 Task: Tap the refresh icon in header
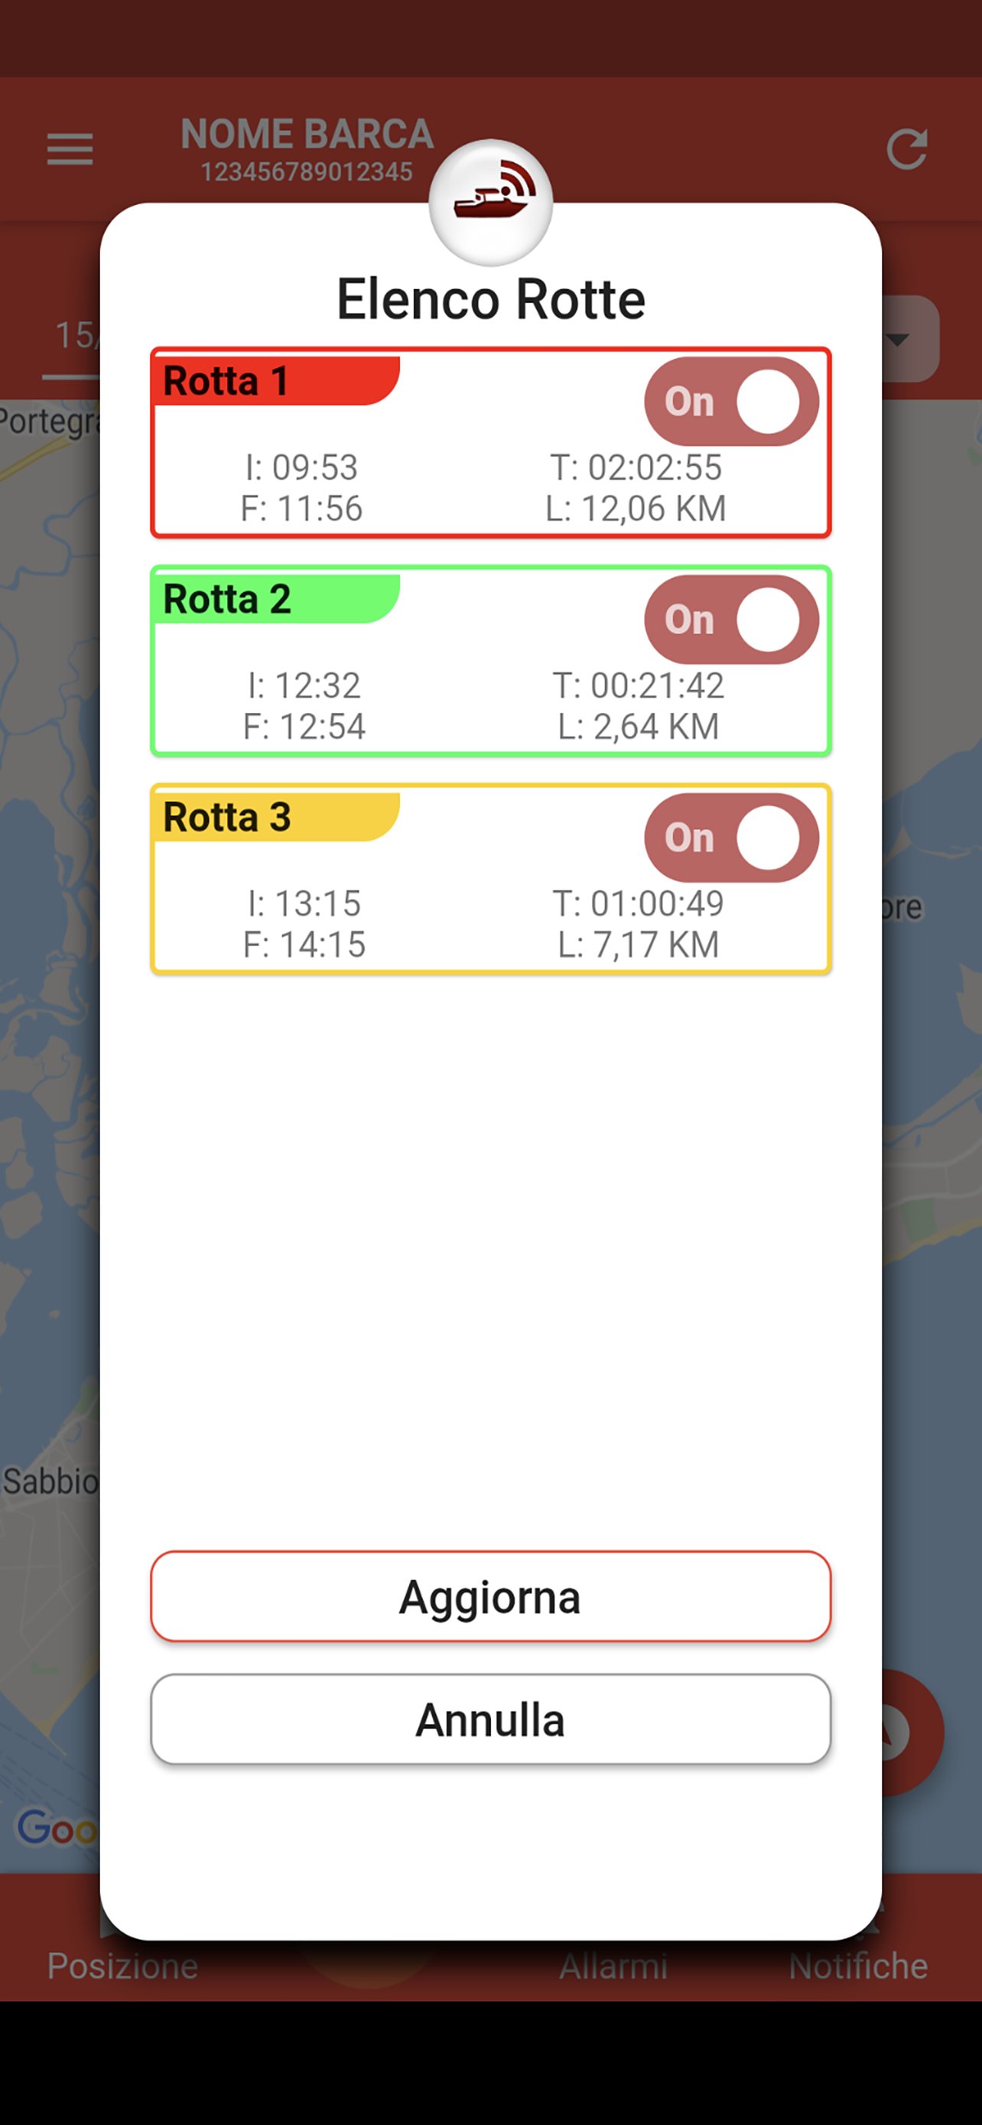907,149
